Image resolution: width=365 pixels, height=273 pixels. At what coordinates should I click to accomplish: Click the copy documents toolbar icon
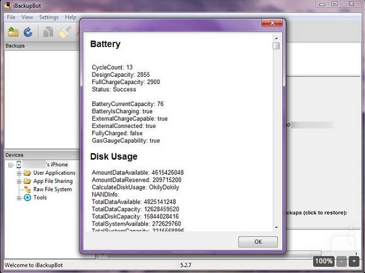48,32
